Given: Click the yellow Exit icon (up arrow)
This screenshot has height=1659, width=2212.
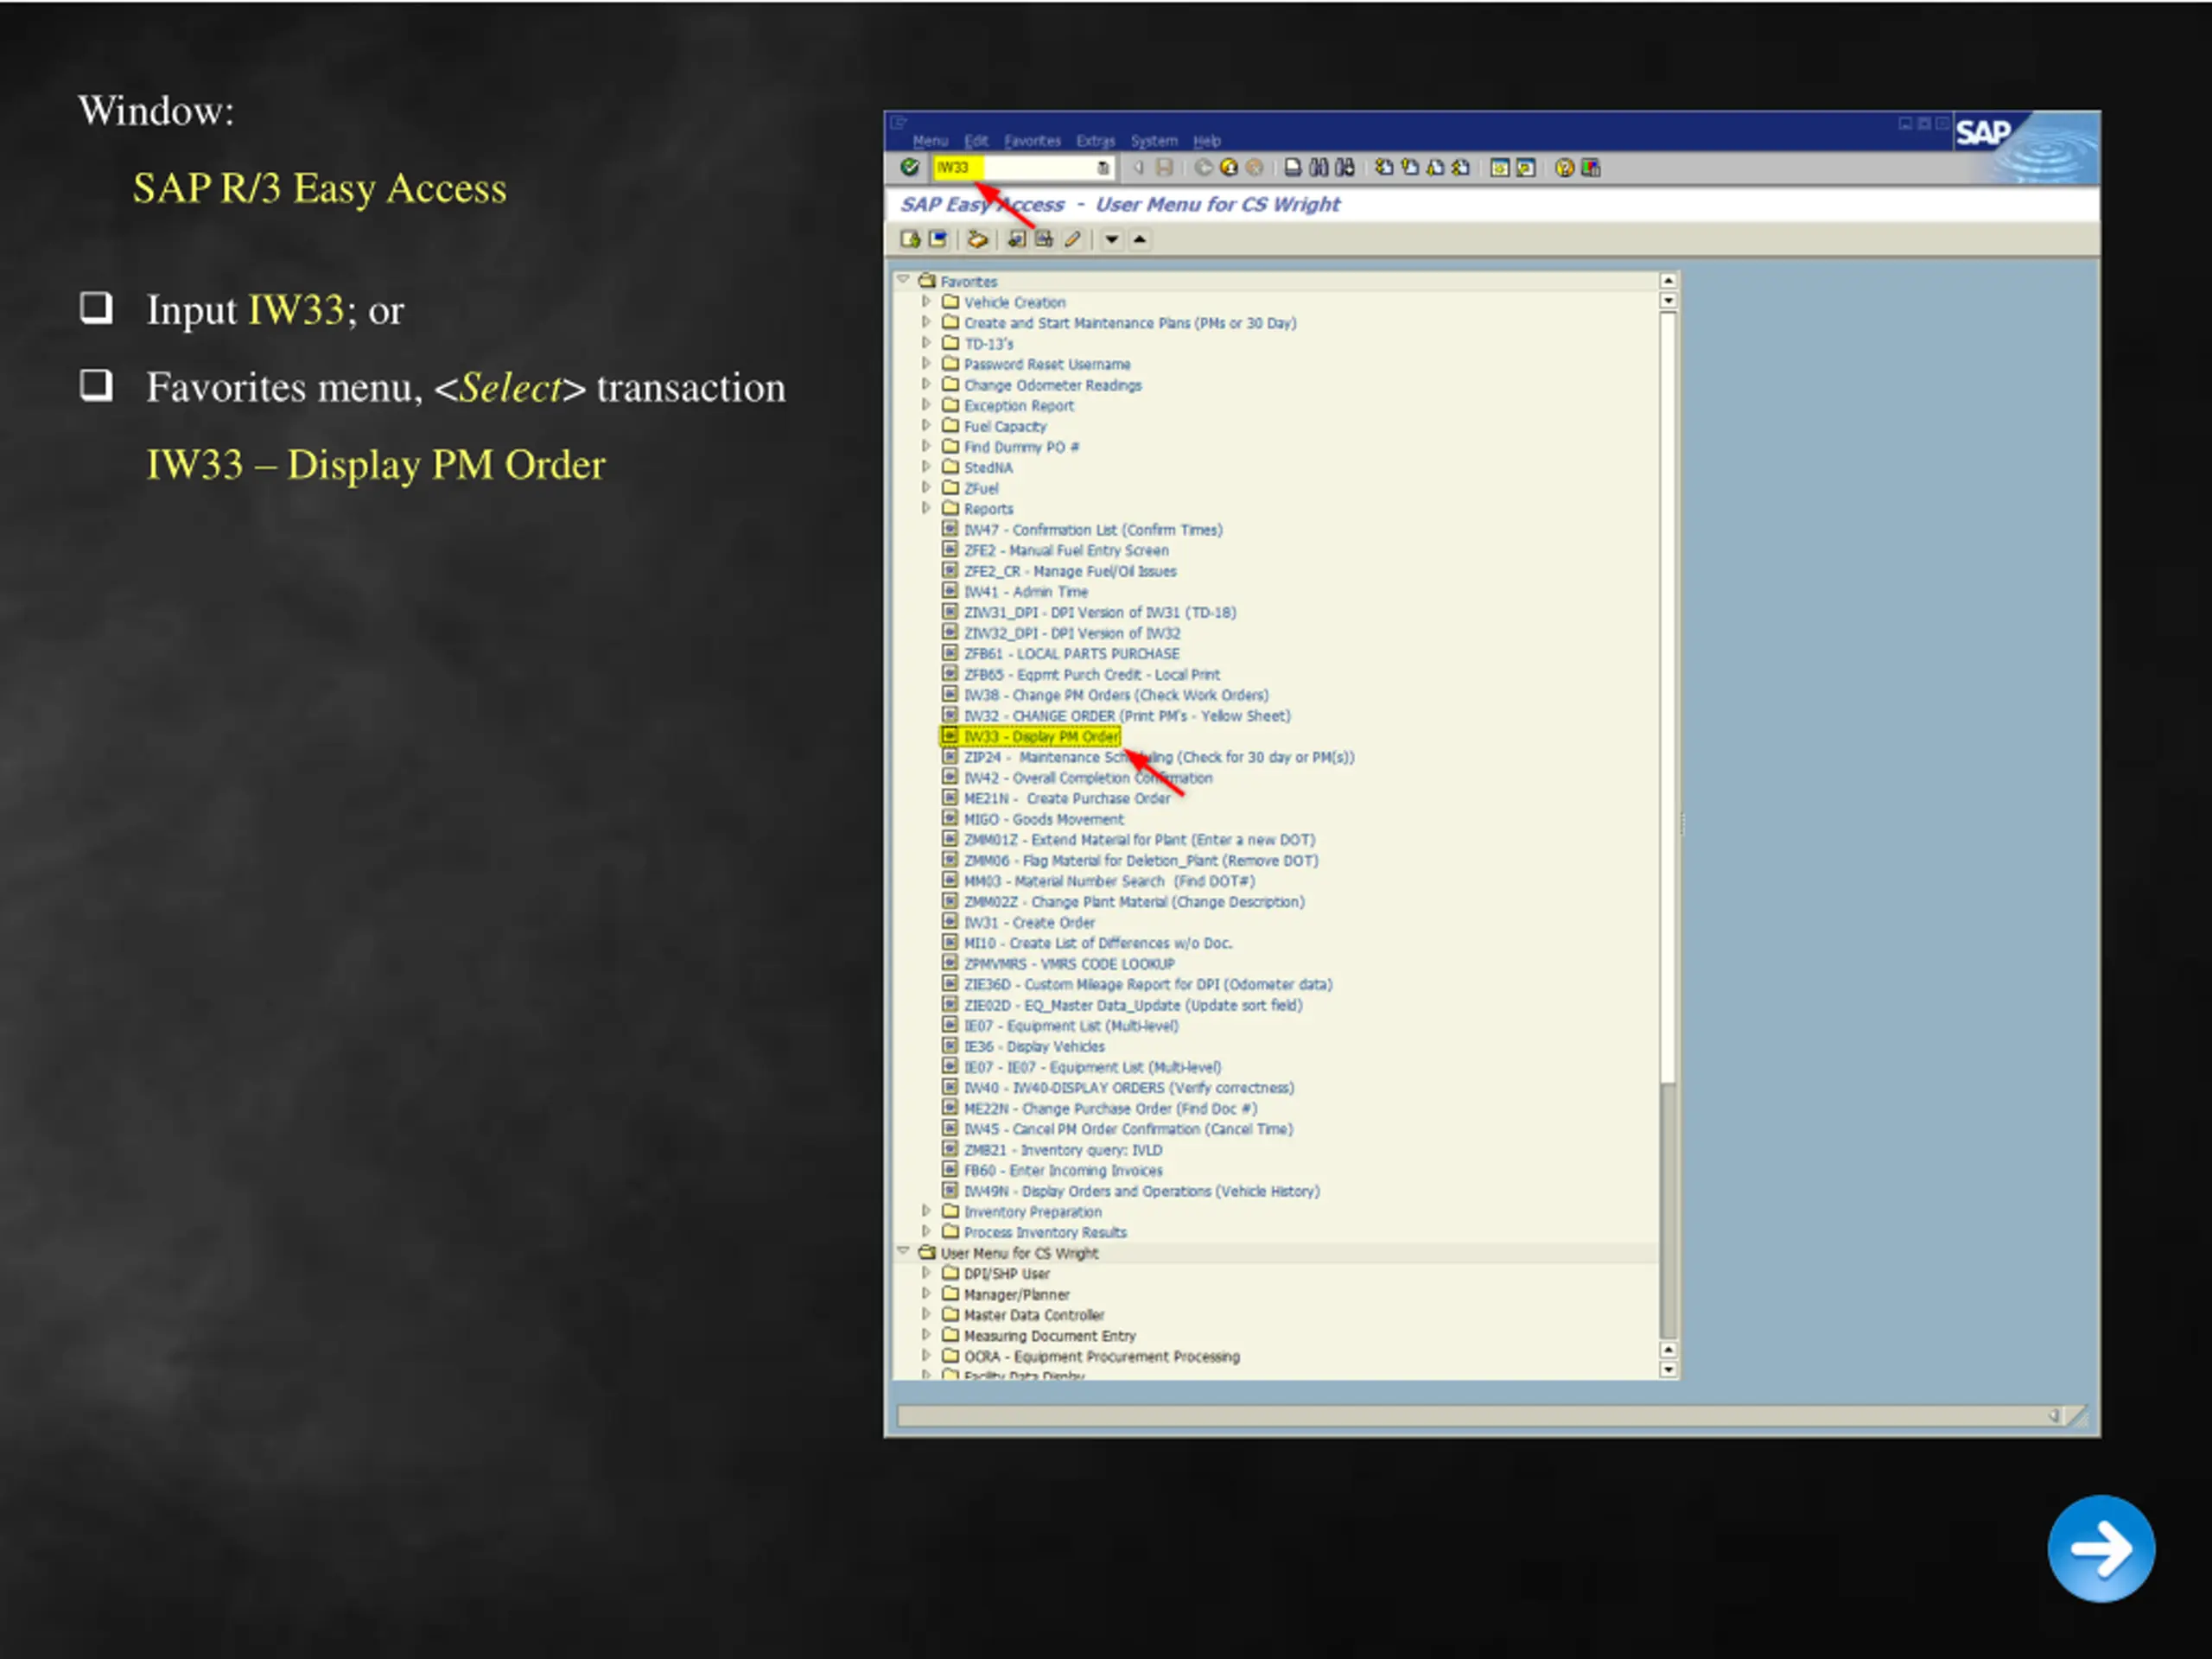Looking at the screenshot, I should coord(1229,167).
